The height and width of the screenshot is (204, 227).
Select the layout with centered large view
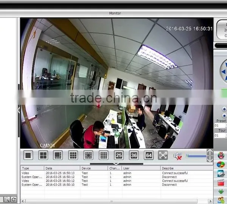pos(88,155)
